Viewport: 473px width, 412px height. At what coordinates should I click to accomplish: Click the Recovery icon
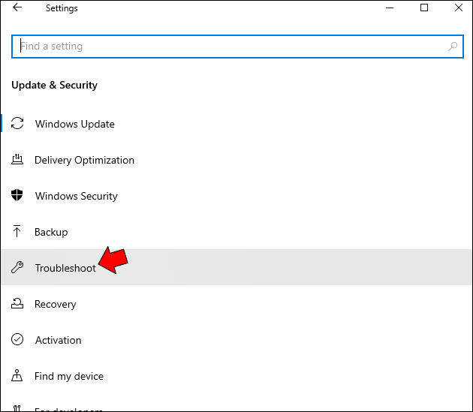(17, 303)
